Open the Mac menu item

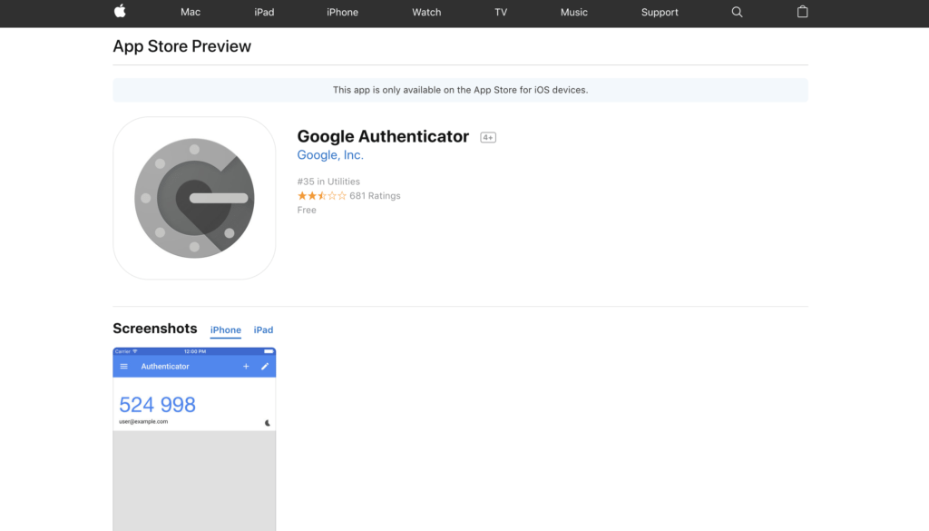[191, 12]
